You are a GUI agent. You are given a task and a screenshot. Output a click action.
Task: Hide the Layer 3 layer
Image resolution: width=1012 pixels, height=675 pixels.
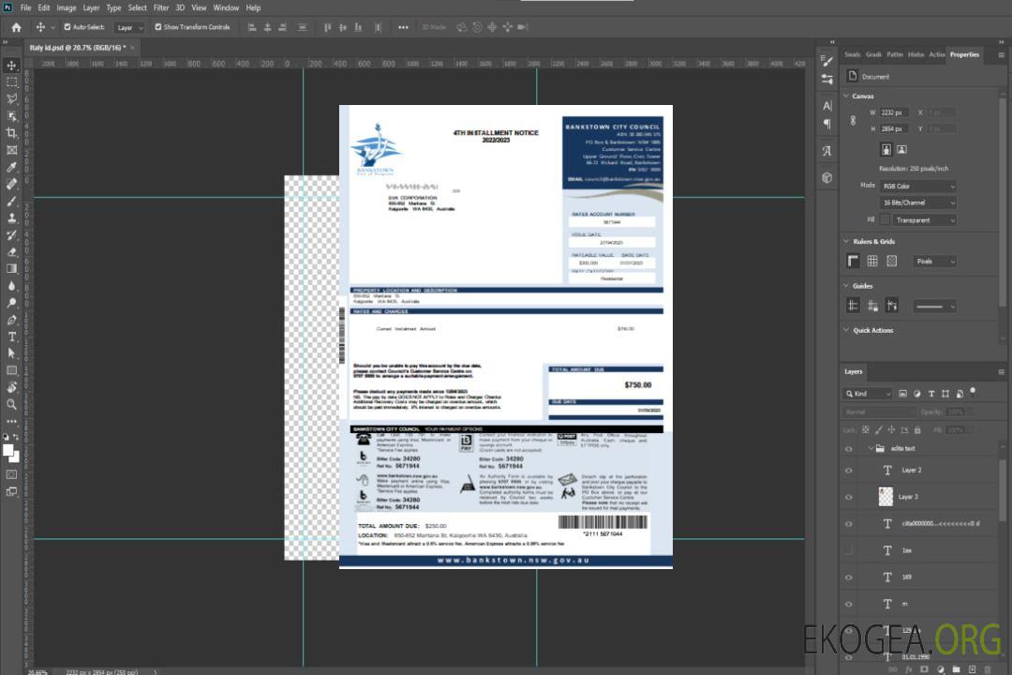click(x=848, y=496)
